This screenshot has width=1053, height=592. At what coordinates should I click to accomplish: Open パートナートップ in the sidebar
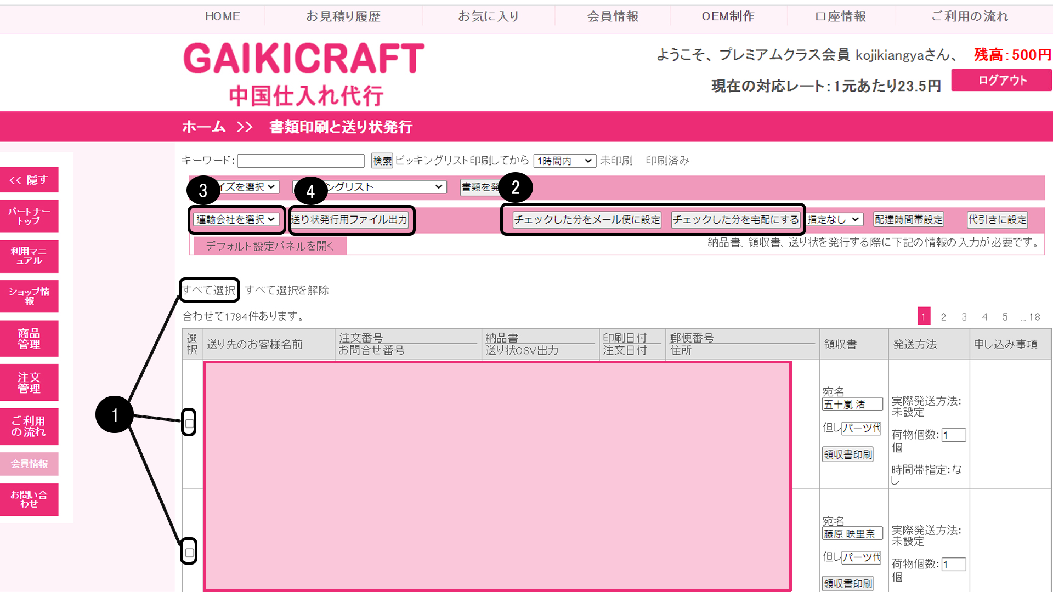tap(29, 216)
